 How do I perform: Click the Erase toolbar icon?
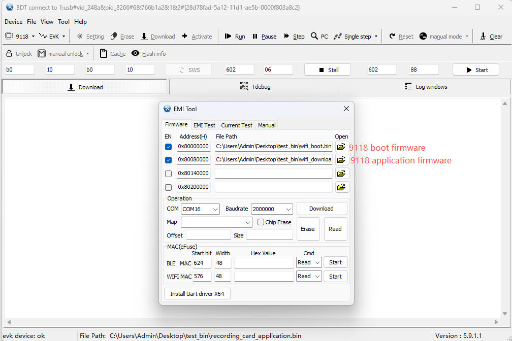click(x=114, y=36)
